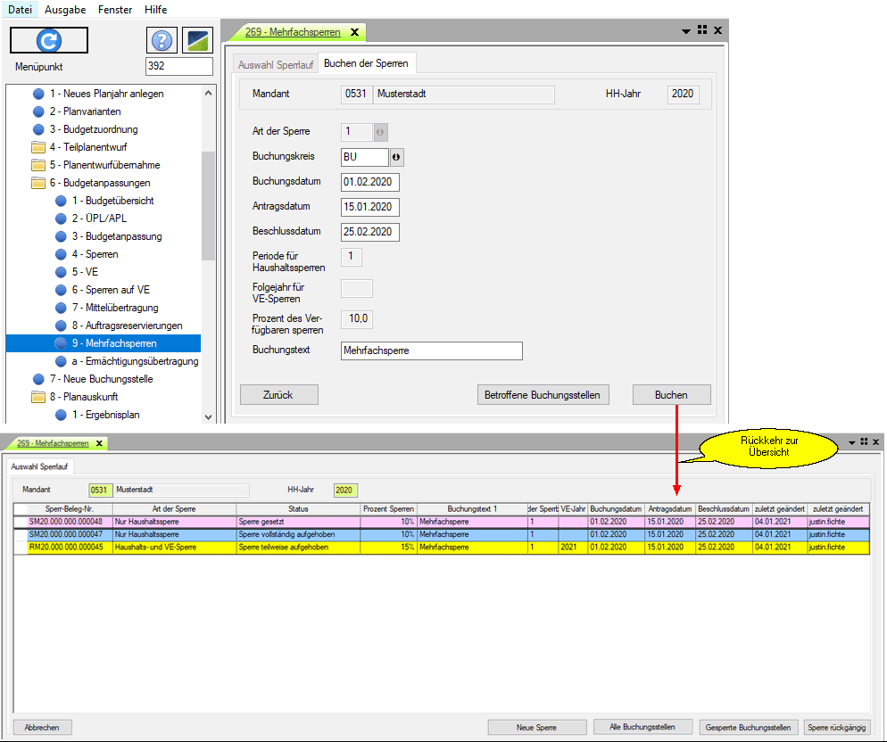The height and width of the screenshot is (742, 887).
Task: Open the Datei menu
Action: [x=20, y=9]
